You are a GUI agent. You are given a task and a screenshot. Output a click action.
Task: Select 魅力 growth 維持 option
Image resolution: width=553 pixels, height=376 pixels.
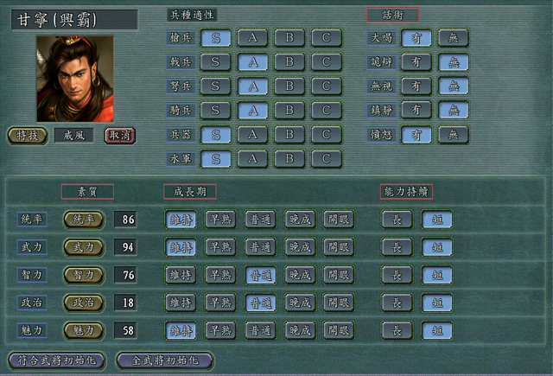tap(181, 330)
